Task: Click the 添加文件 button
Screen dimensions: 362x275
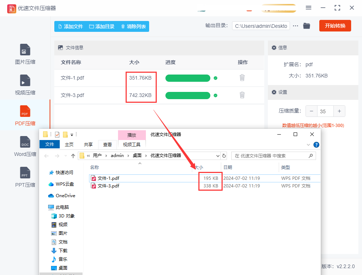Action: (71, 26)
